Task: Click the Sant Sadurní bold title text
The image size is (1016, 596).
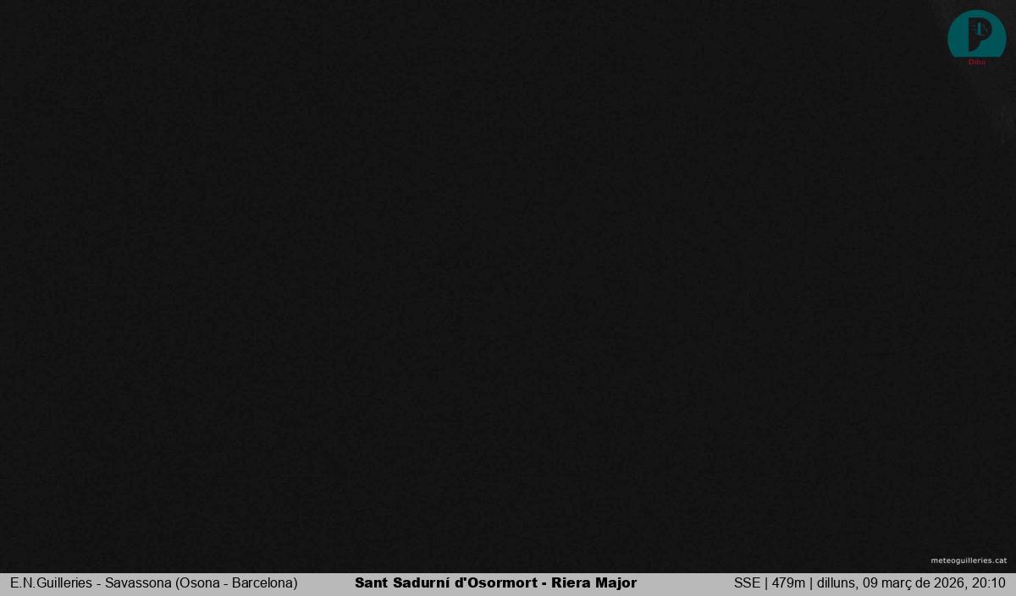Action: [403, 583]
